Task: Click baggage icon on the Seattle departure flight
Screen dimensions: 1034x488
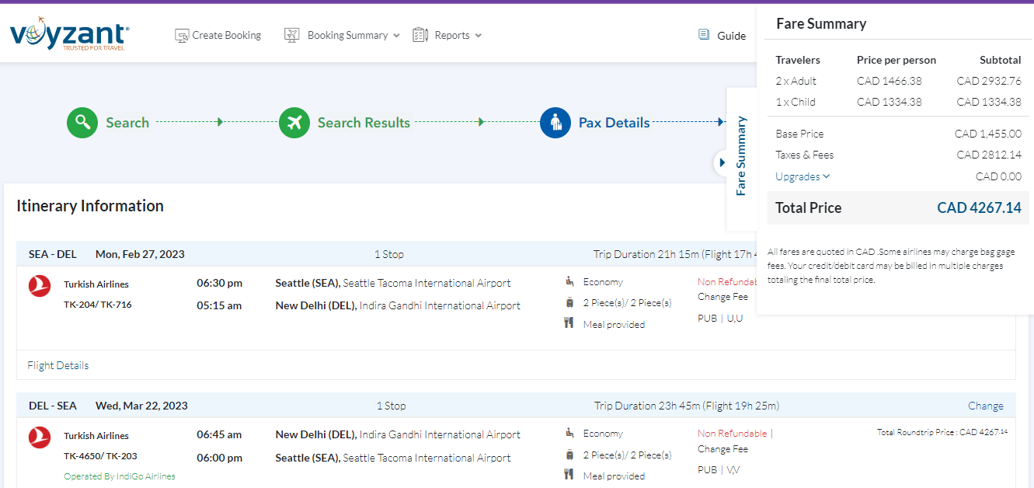Action: (x=569, y=303)
